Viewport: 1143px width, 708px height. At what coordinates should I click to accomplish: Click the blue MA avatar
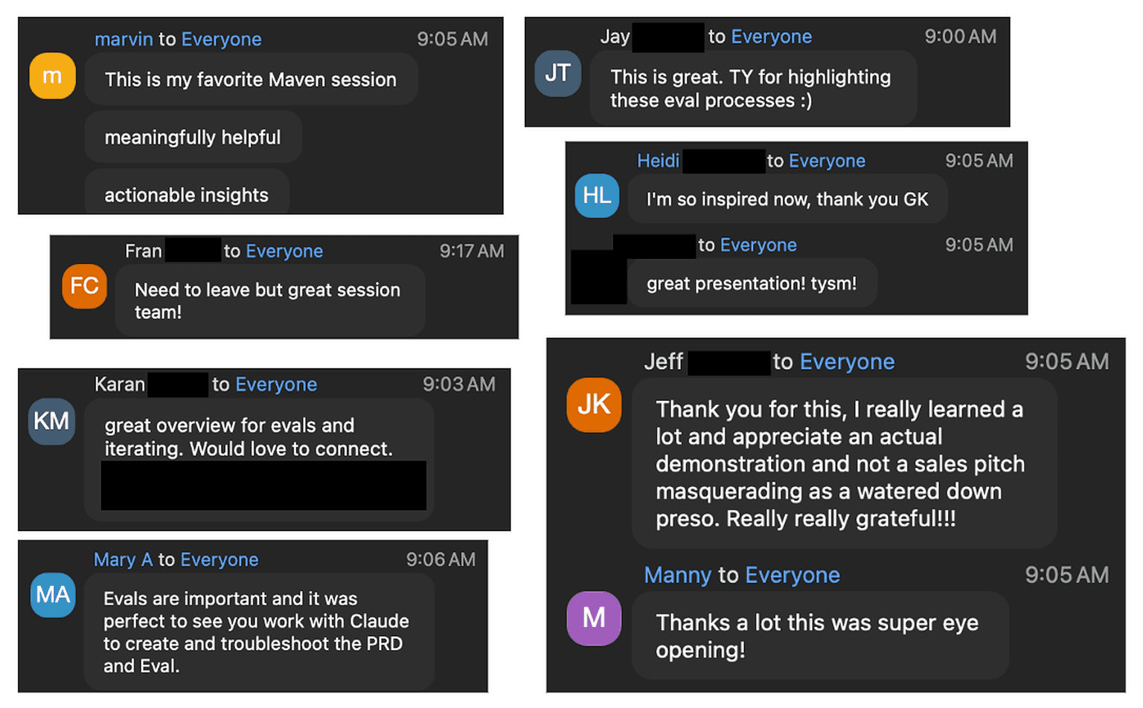point(53,595)
